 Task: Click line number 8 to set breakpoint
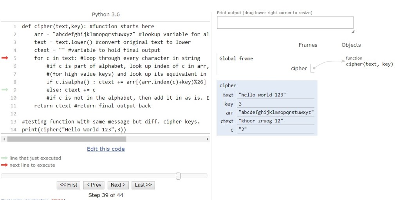(14, 82)
